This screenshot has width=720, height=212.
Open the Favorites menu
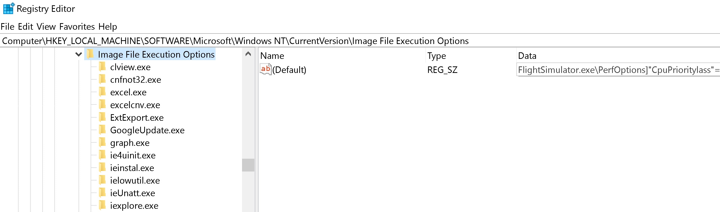(x=77, y=26)
